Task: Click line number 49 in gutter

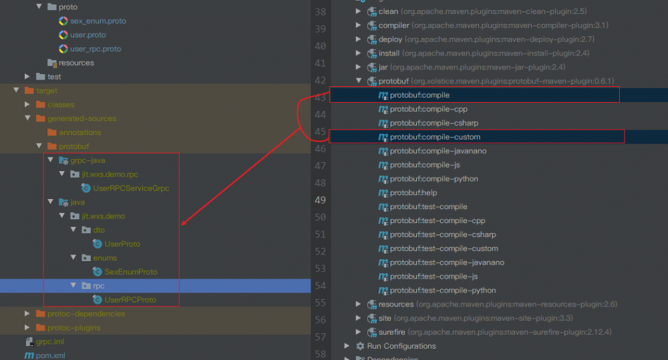Action: tap(320, 200)
